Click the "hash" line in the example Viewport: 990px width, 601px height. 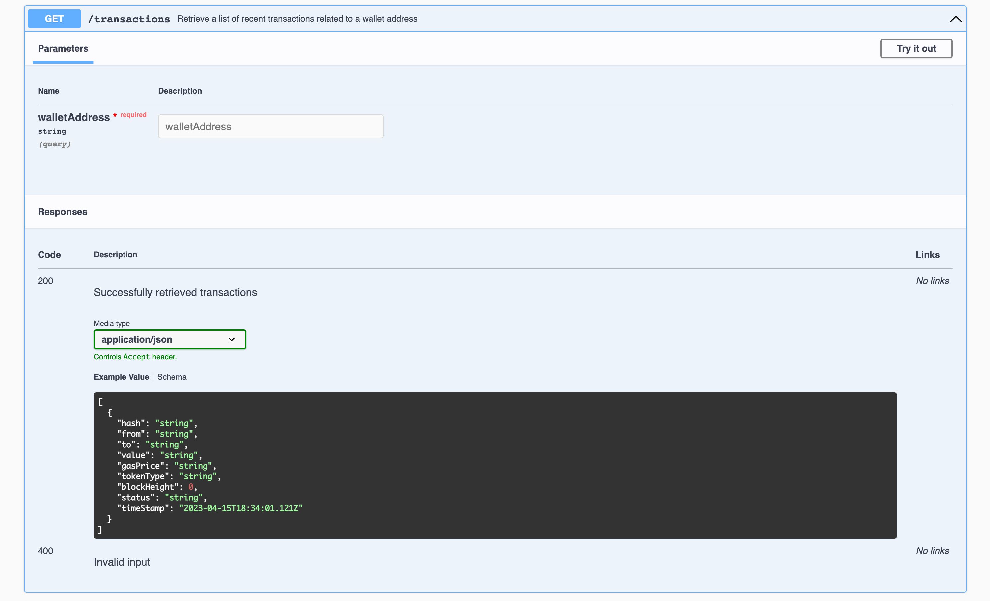(x=157, y=423)
